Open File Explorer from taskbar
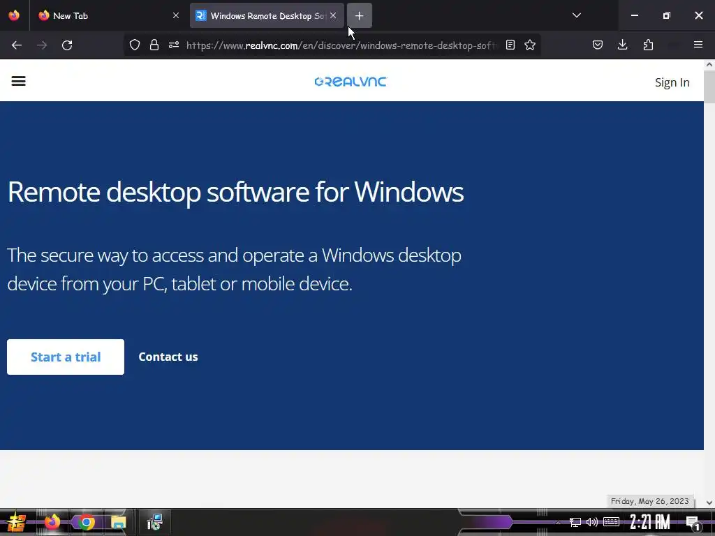715x536 pixels. [119, 522]
